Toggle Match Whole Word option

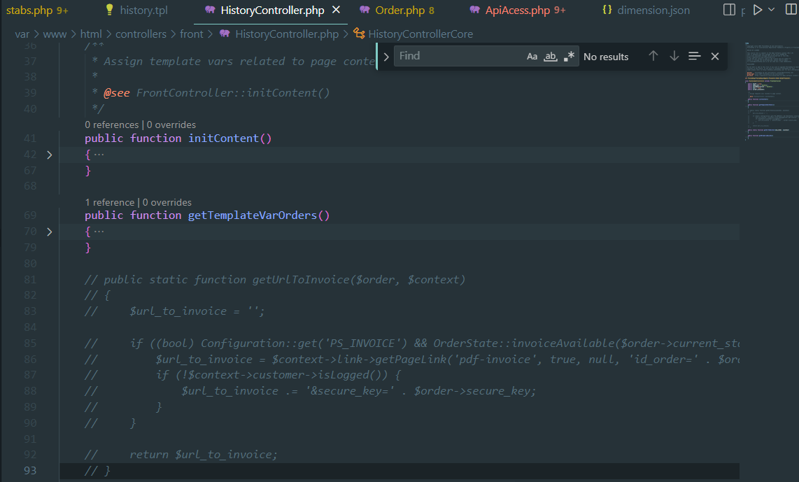[x=551, y=57]
